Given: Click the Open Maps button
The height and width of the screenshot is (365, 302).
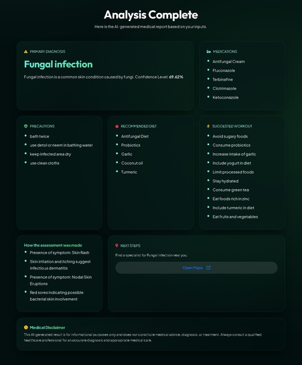Looking at the screenshot, I should (196, 268).
